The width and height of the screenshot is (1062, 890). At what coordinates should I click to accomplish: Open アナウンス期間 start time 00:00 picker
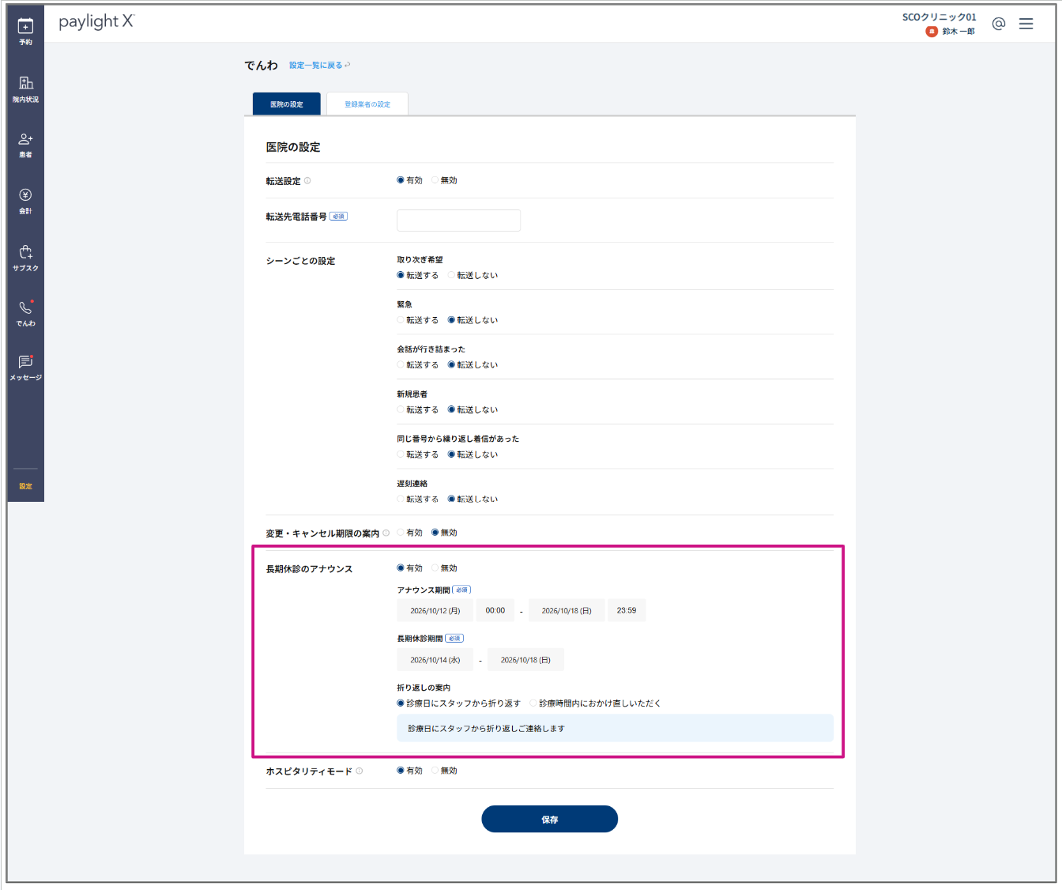pos(495,611)
